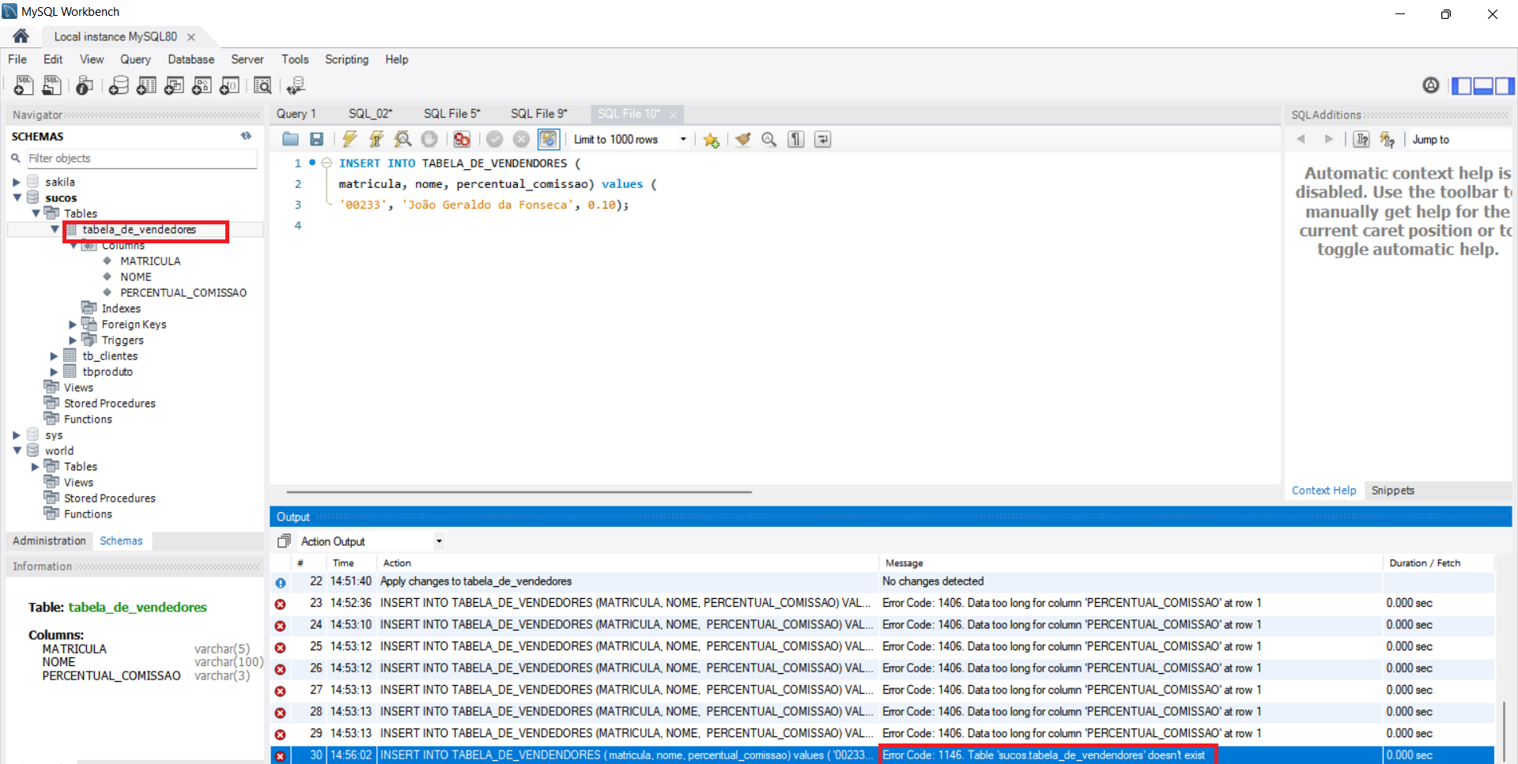Search table data for text

tap(262, 85)
